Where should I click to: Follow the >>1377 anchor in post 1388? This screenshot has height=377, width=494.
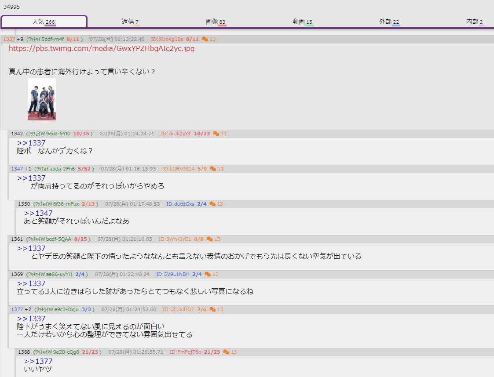click(38, 361)
